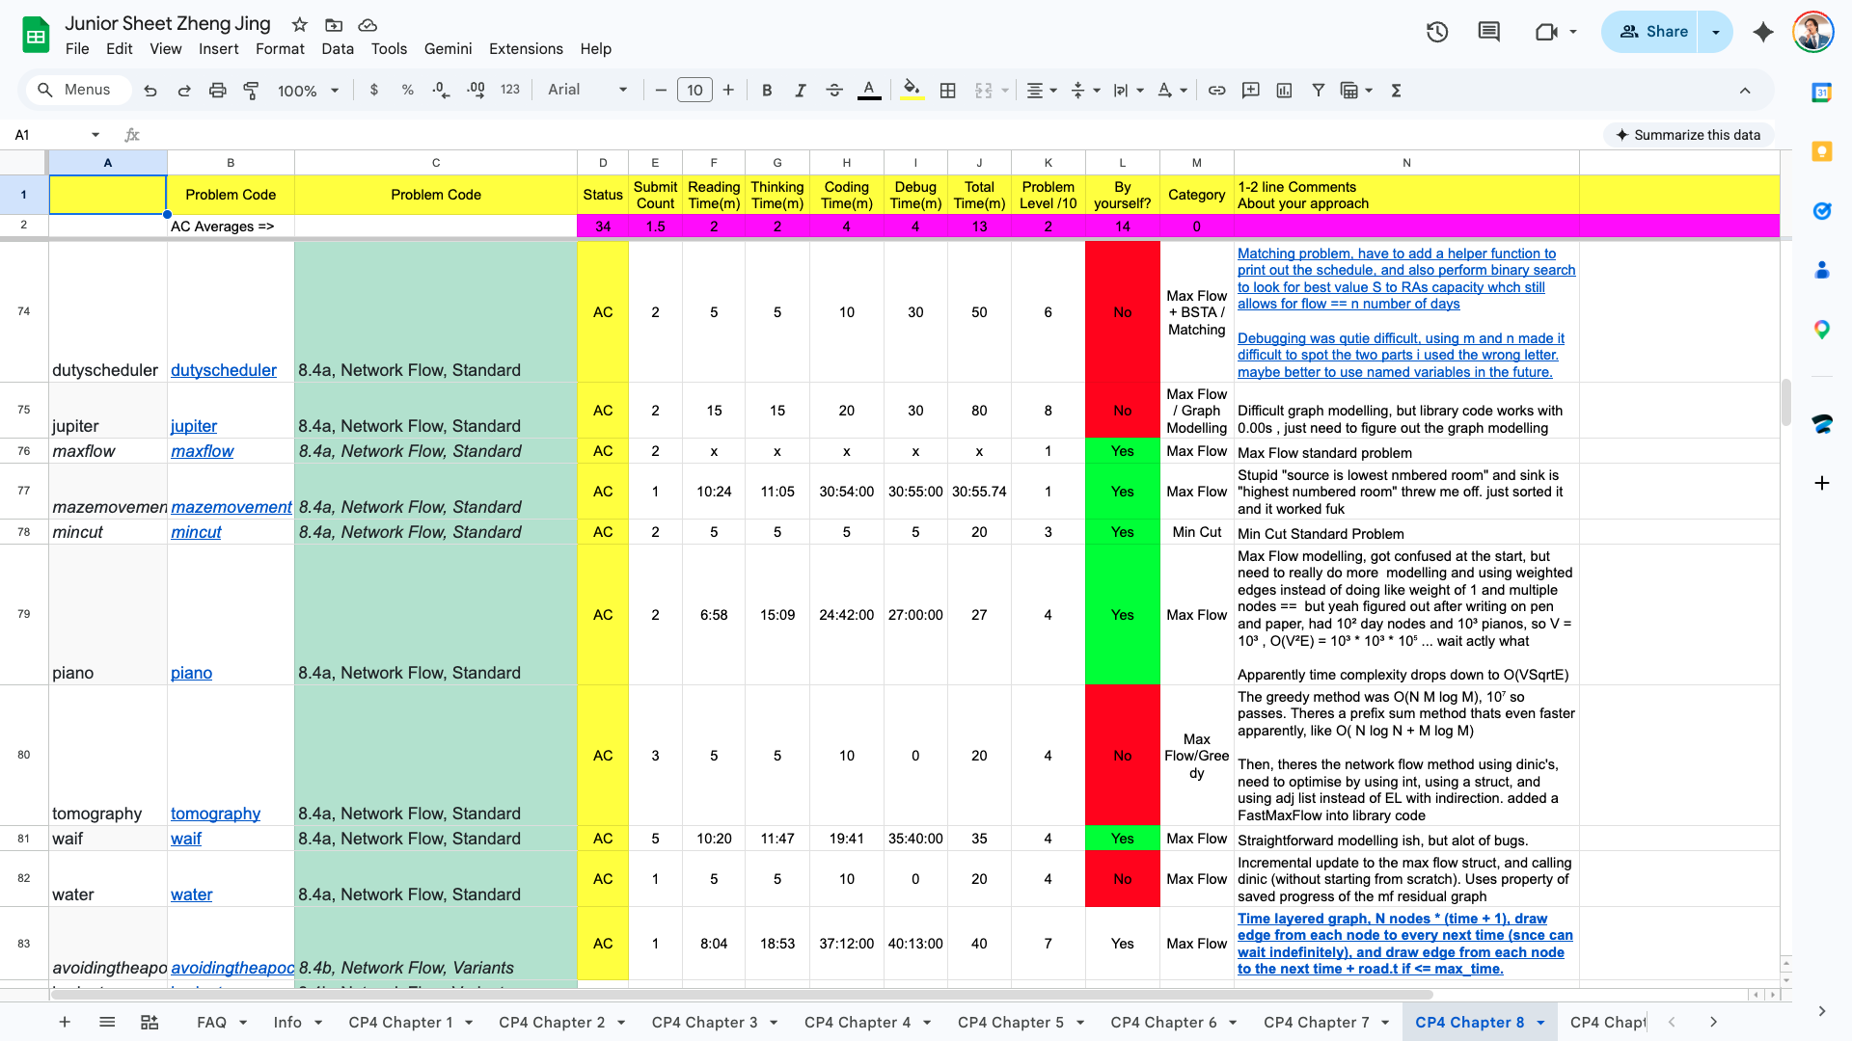This screenshot has width=1852, height=1041.
Task: Open the CP4 Chapter 8 tab menu arrow
Action: click(x=1540, y=1022)
